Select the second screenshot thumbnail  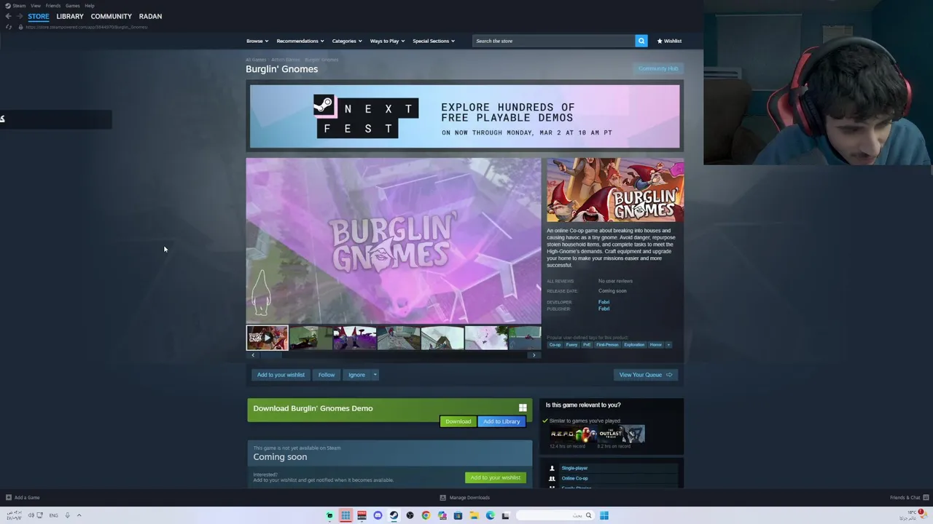(311, 338)
